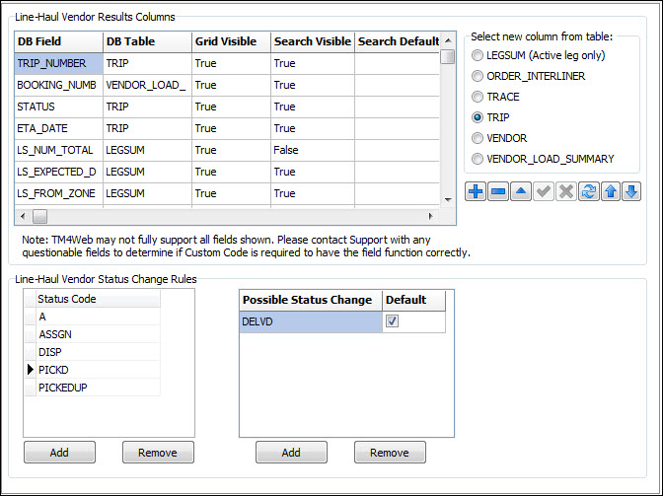Click the move column up arrow icon
The width and height of the screenshot is (663, 496).
click(x=611, y=192)
